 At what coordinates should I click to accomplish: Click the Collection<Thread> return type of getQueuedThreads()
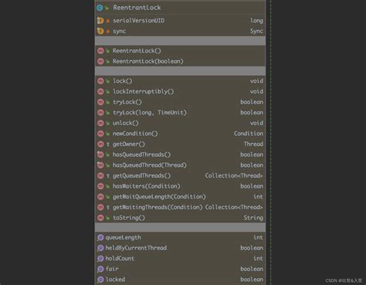(234, 175)
